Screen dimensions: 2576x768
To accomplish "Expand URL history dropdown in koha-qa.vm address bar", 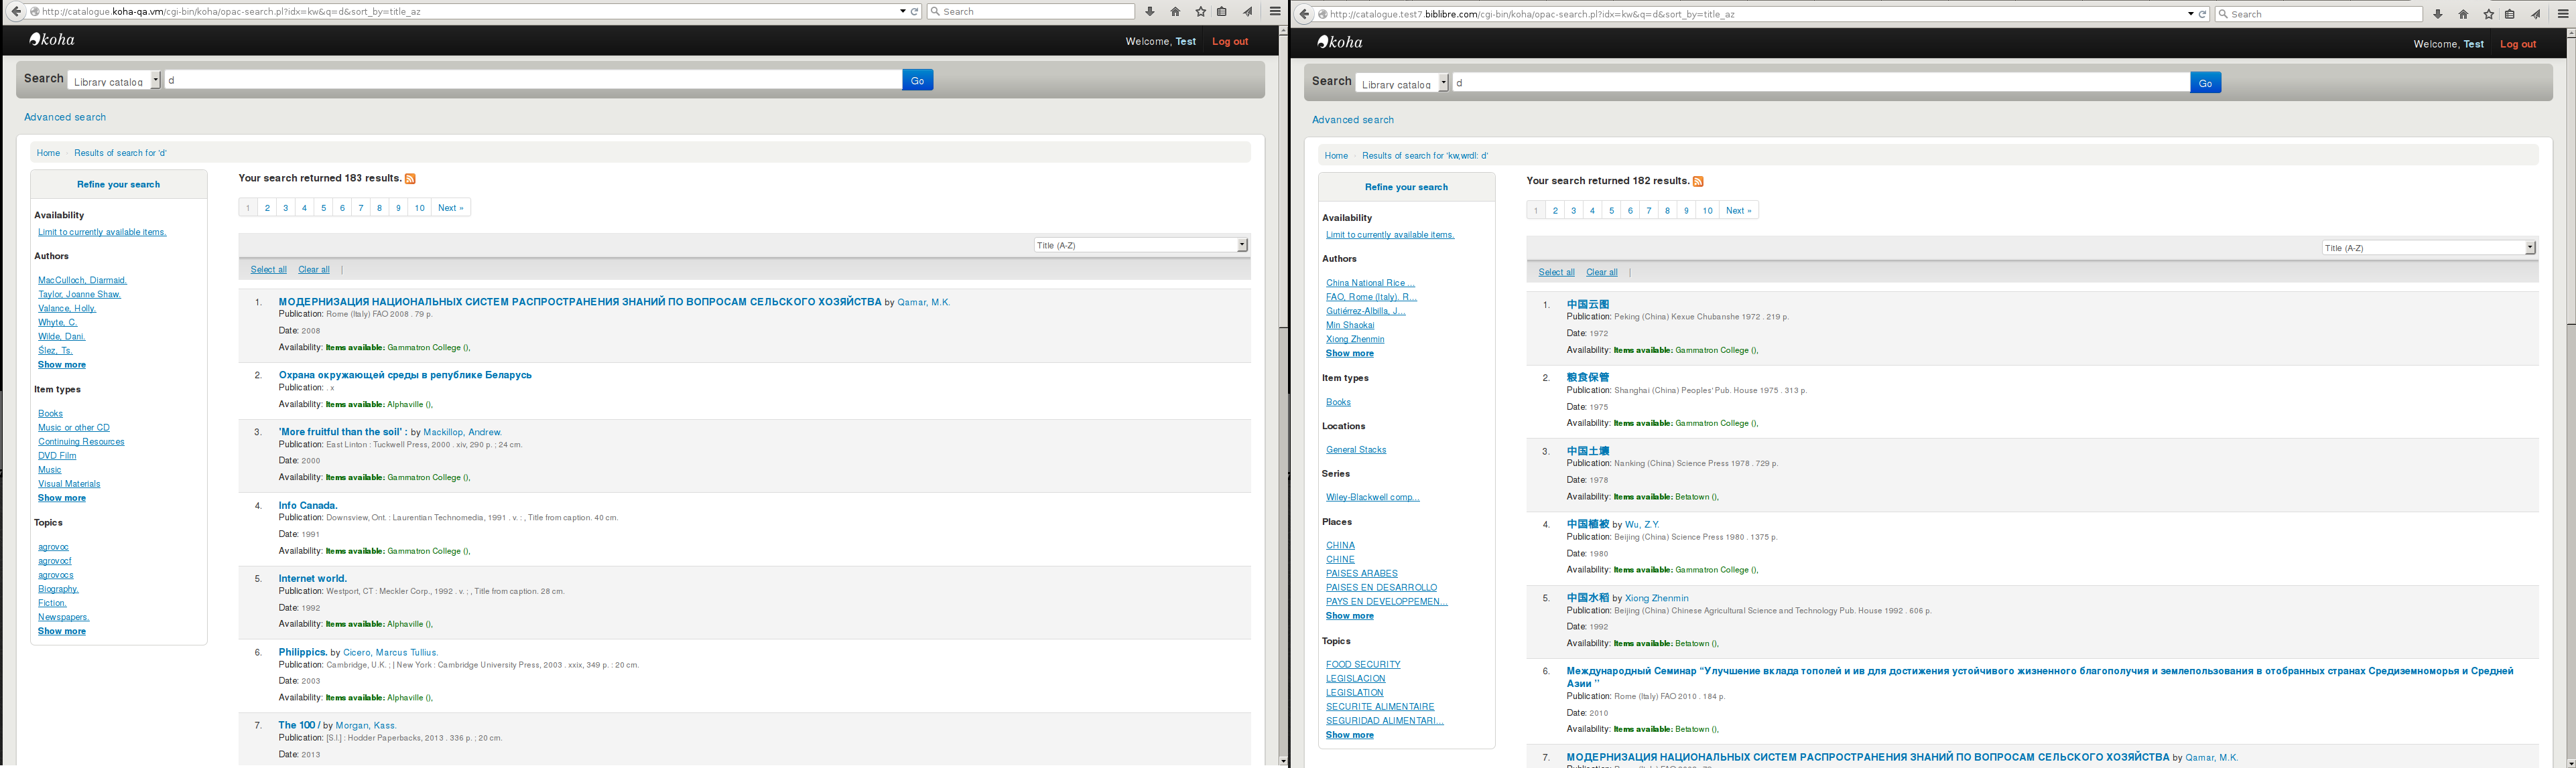I will click(902, 12).
